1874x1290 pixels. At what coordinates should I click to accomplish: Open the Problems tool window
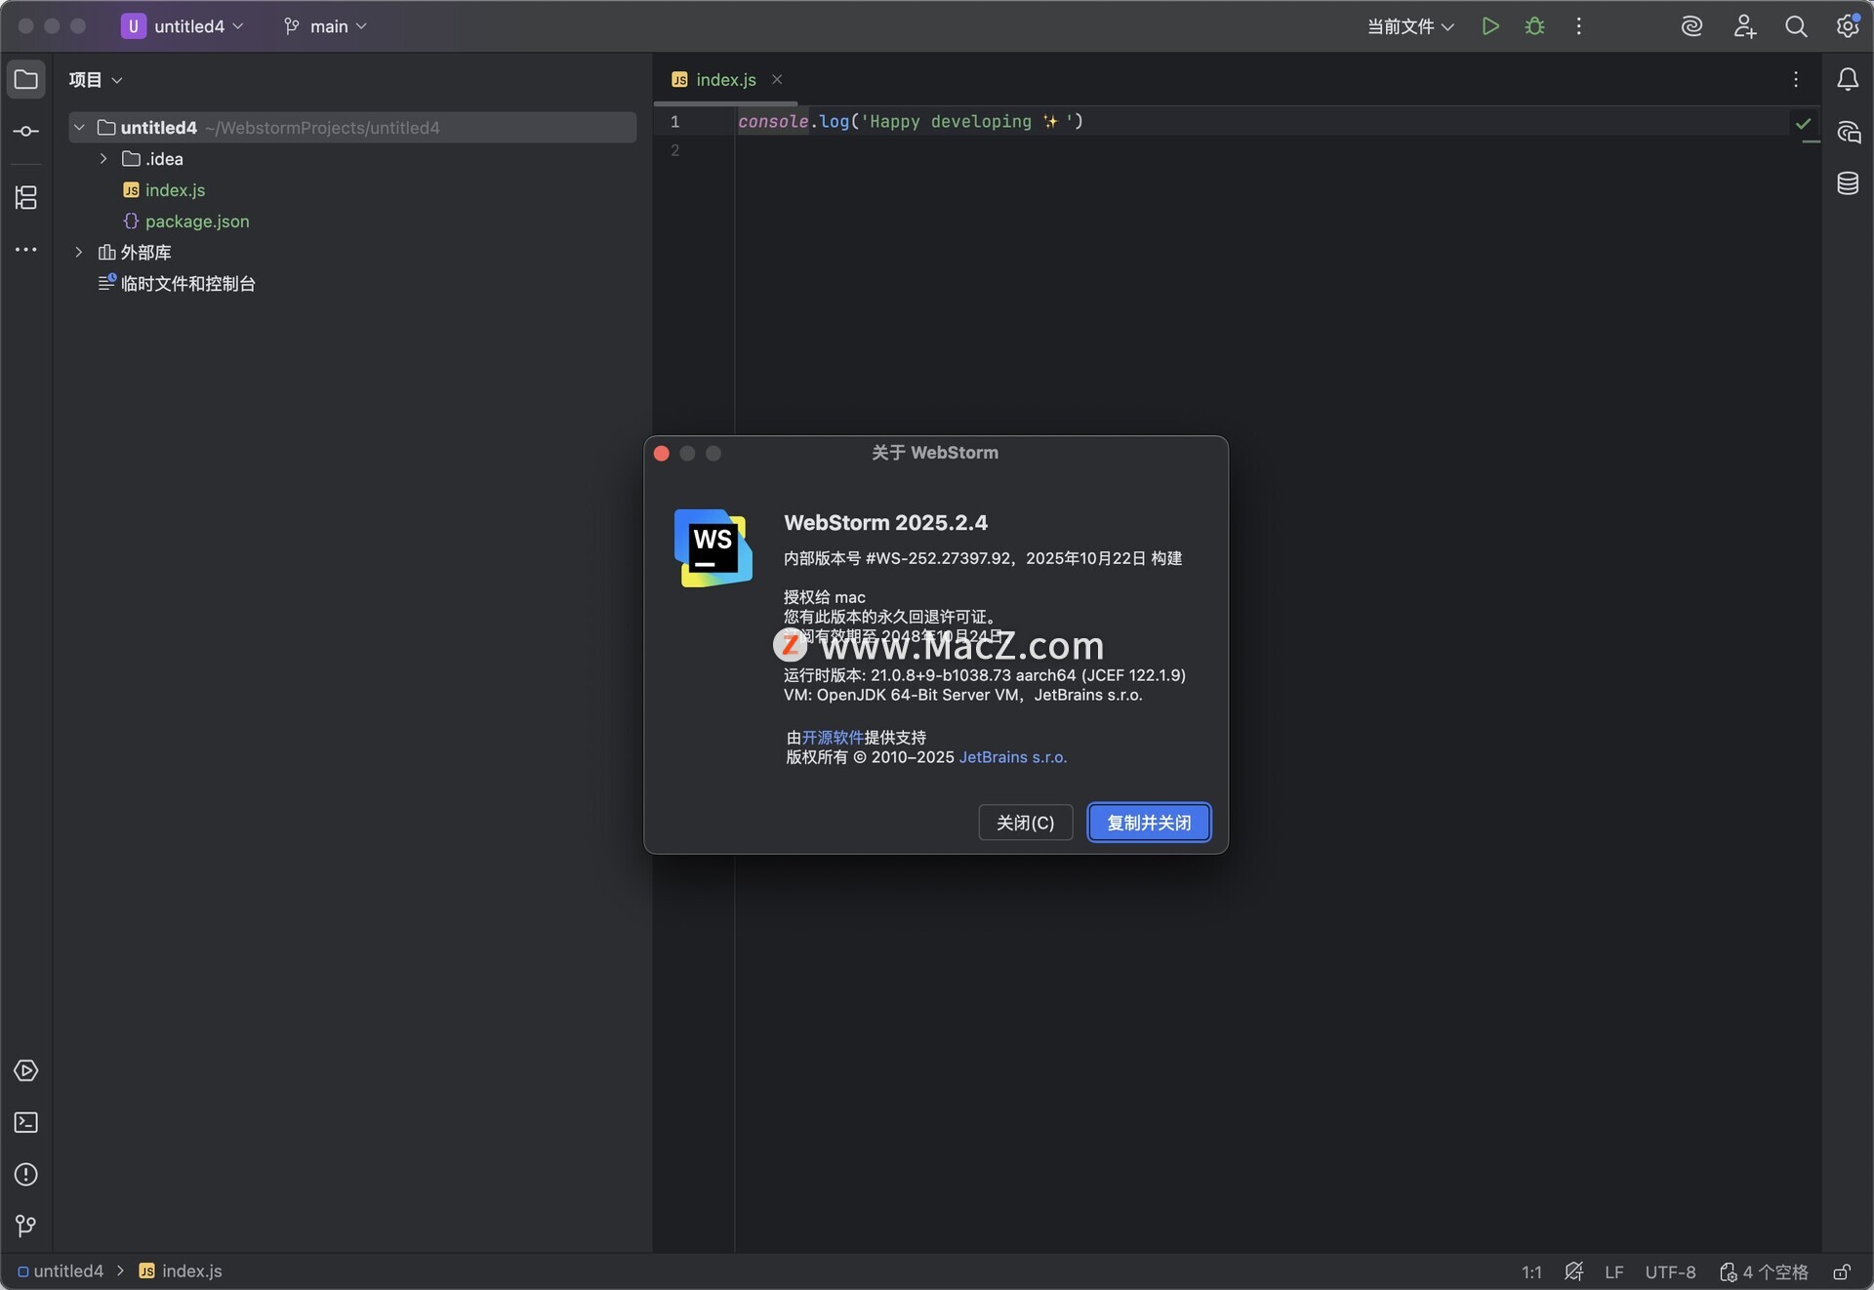point(26,1174)
